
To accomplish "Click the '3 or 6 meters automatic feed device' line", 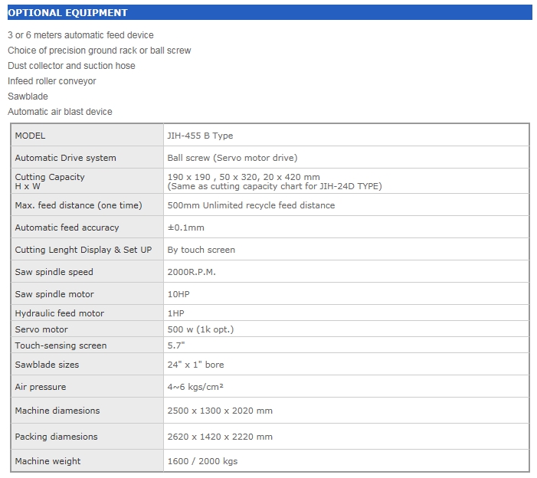I will pos(80,35).
